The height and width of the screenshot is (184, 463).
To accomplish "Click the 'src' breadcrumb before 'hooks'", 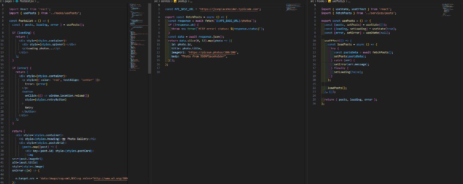I will 312,1.
